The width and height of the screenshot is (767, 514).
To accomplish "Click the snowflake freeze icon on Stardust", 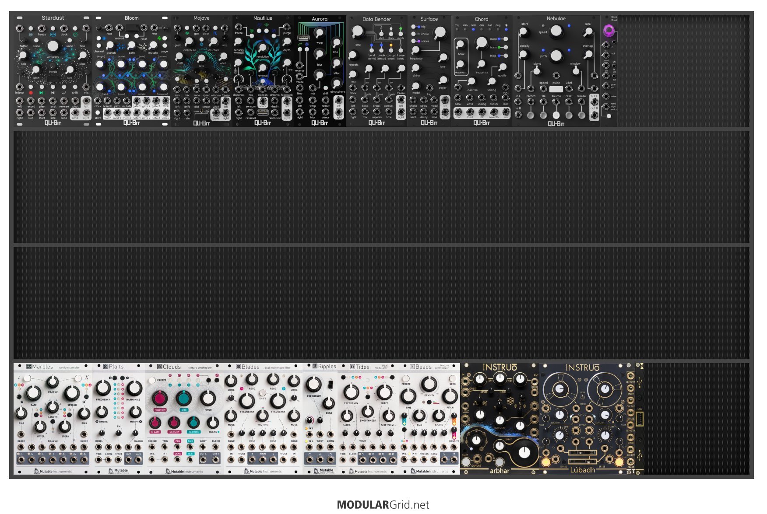I will click(31, 35).
